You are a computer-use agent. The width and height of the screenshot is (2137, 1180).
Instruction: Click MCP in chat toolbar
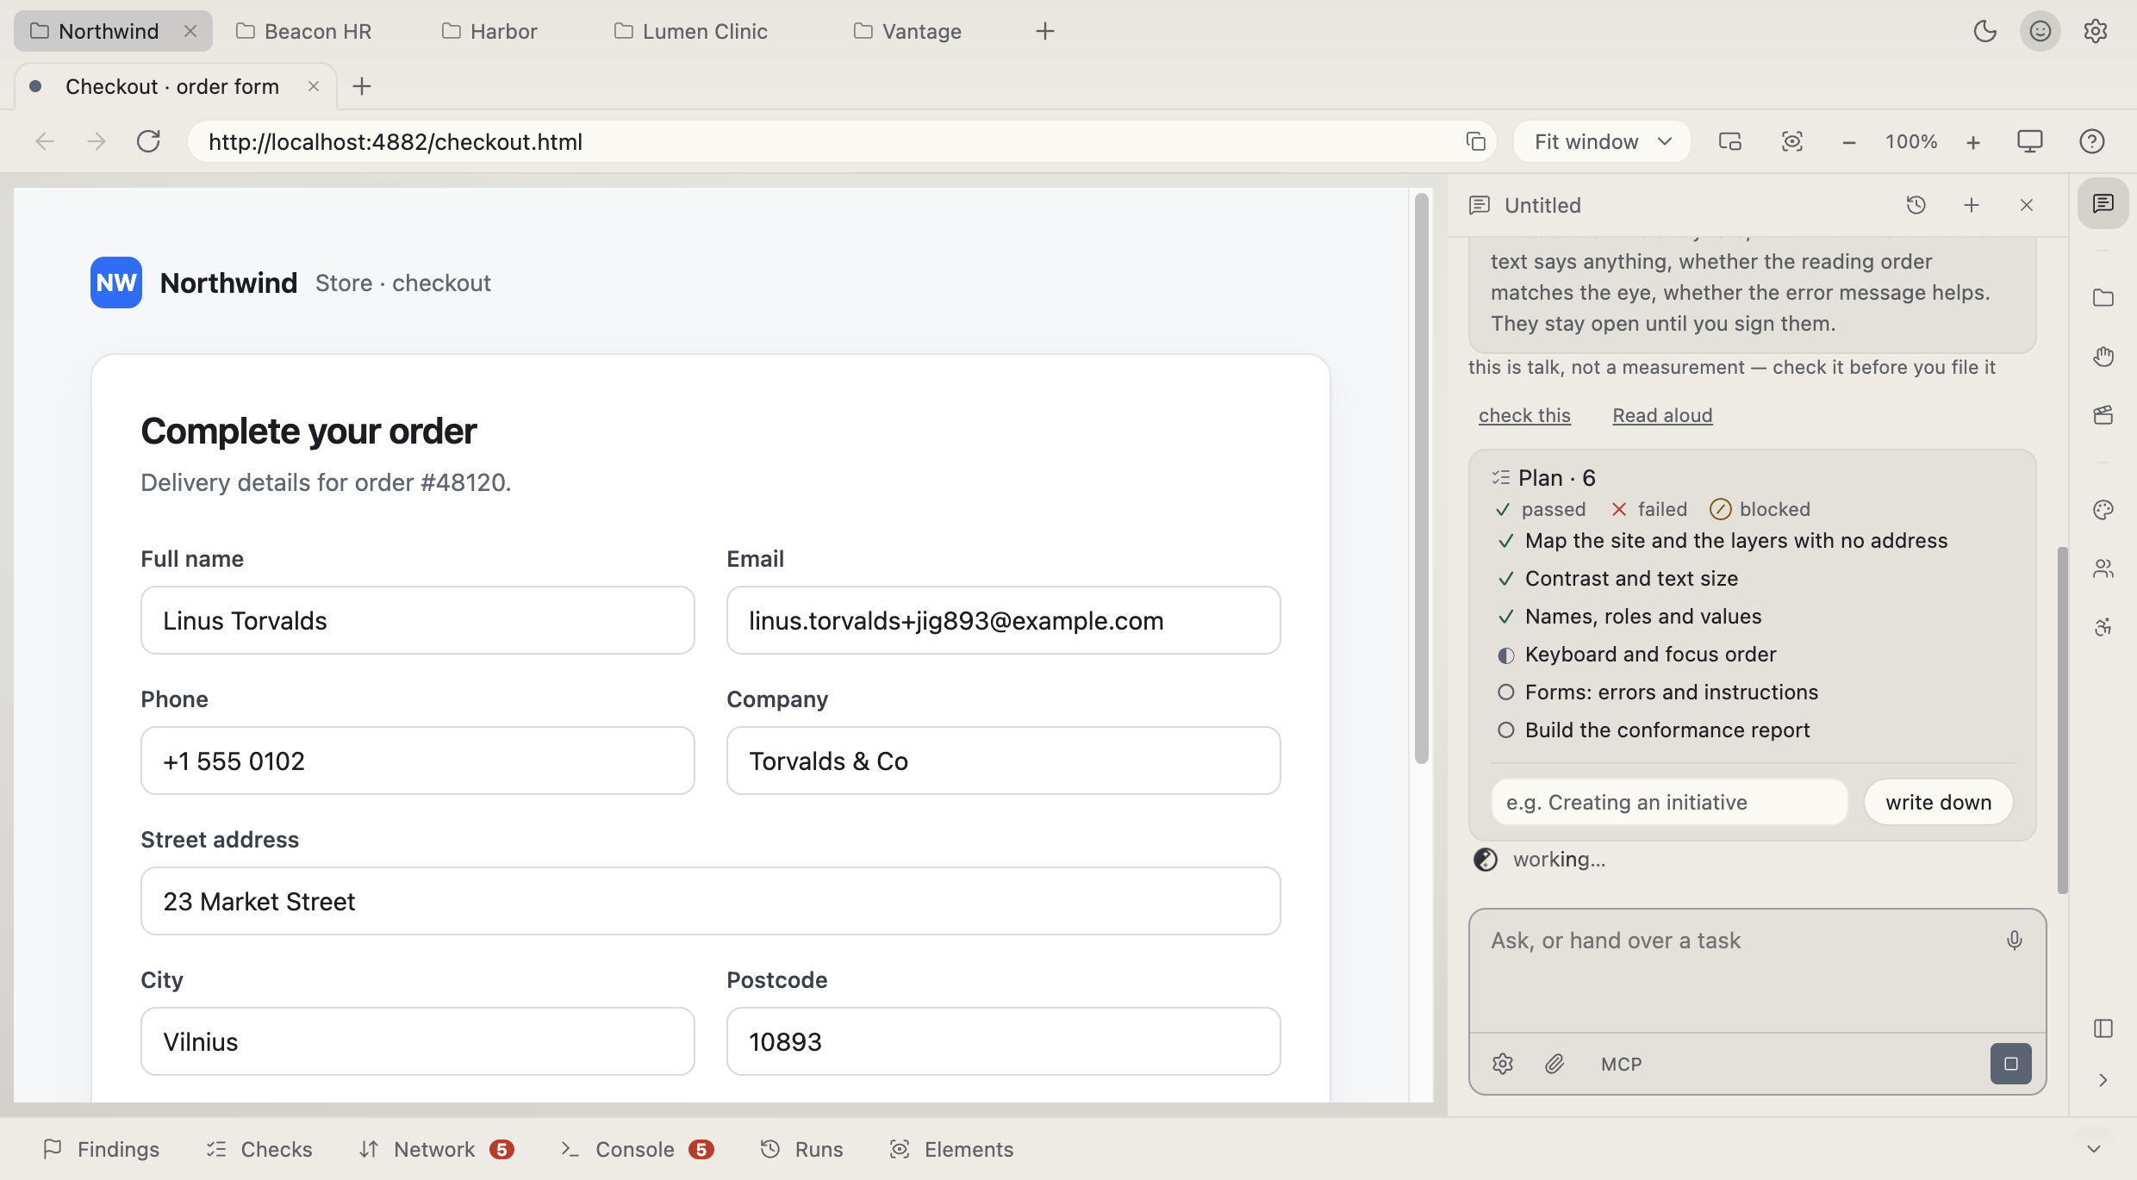tap(1621, 1064)
